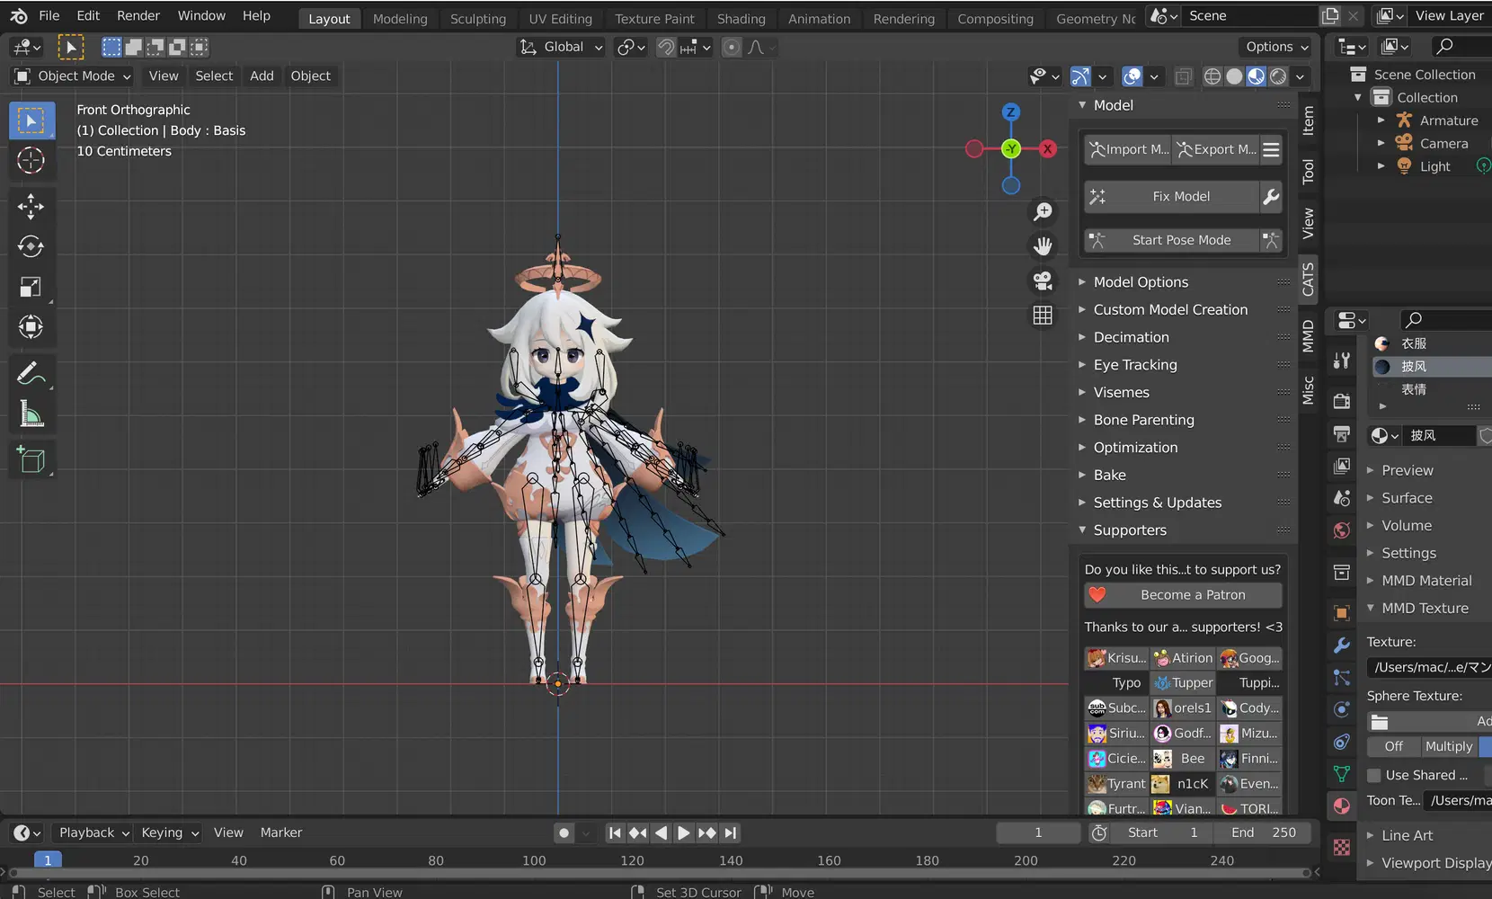The image size is (1492, 899).
Task: Click Become a Patron
Action: click(1183, 594)
